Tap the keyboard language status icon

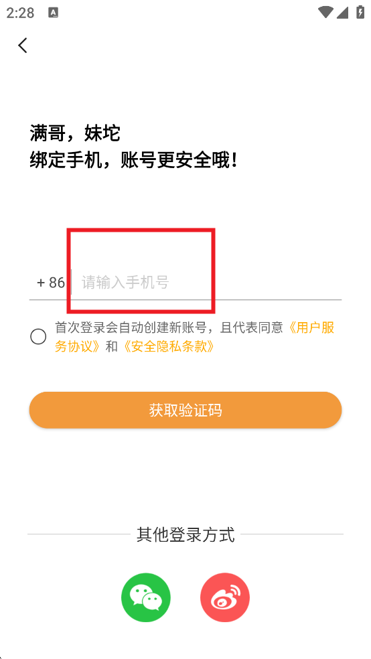coord(54,13)
